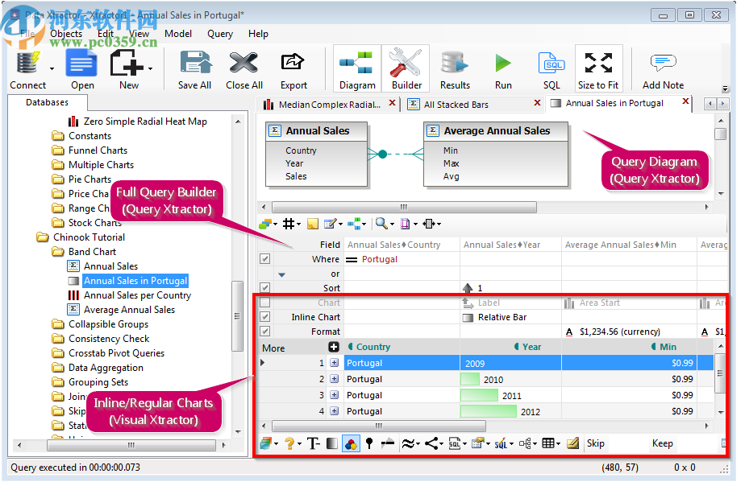Open the Model menu
Viewport: 745px width, 482px height.
click(178, 34)
